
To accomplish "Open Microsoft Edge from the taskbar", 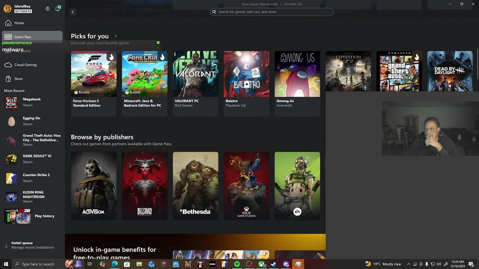I will [115, 264].
